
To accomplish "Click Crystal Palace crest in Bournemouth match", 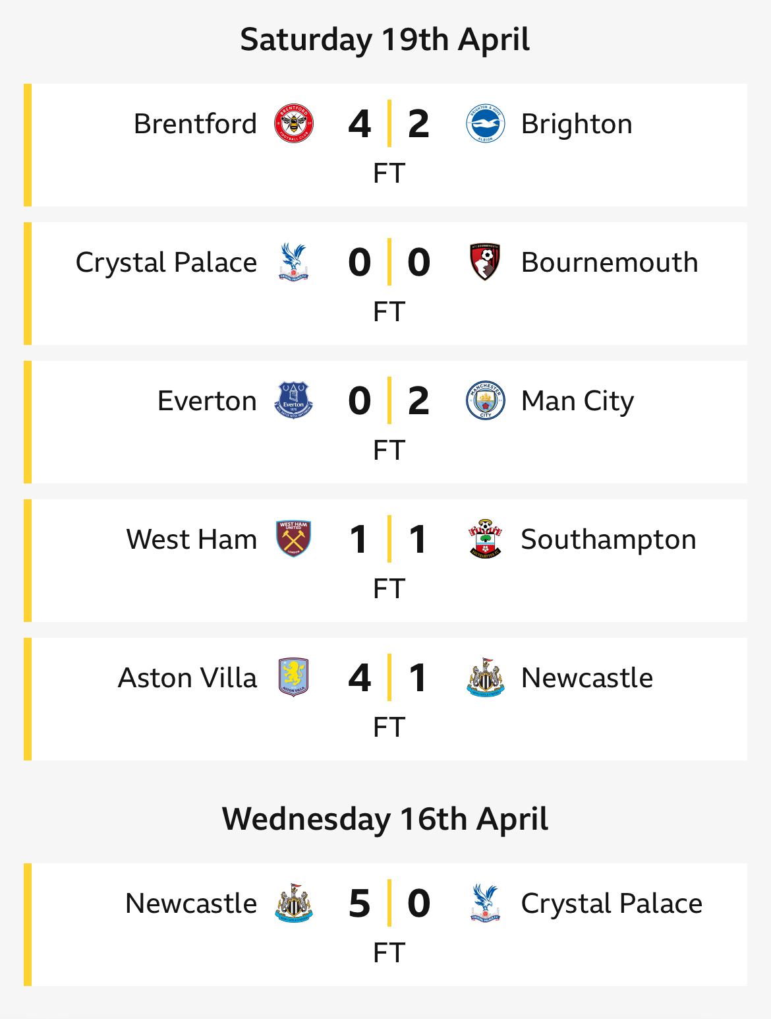I will click(294, 262).
